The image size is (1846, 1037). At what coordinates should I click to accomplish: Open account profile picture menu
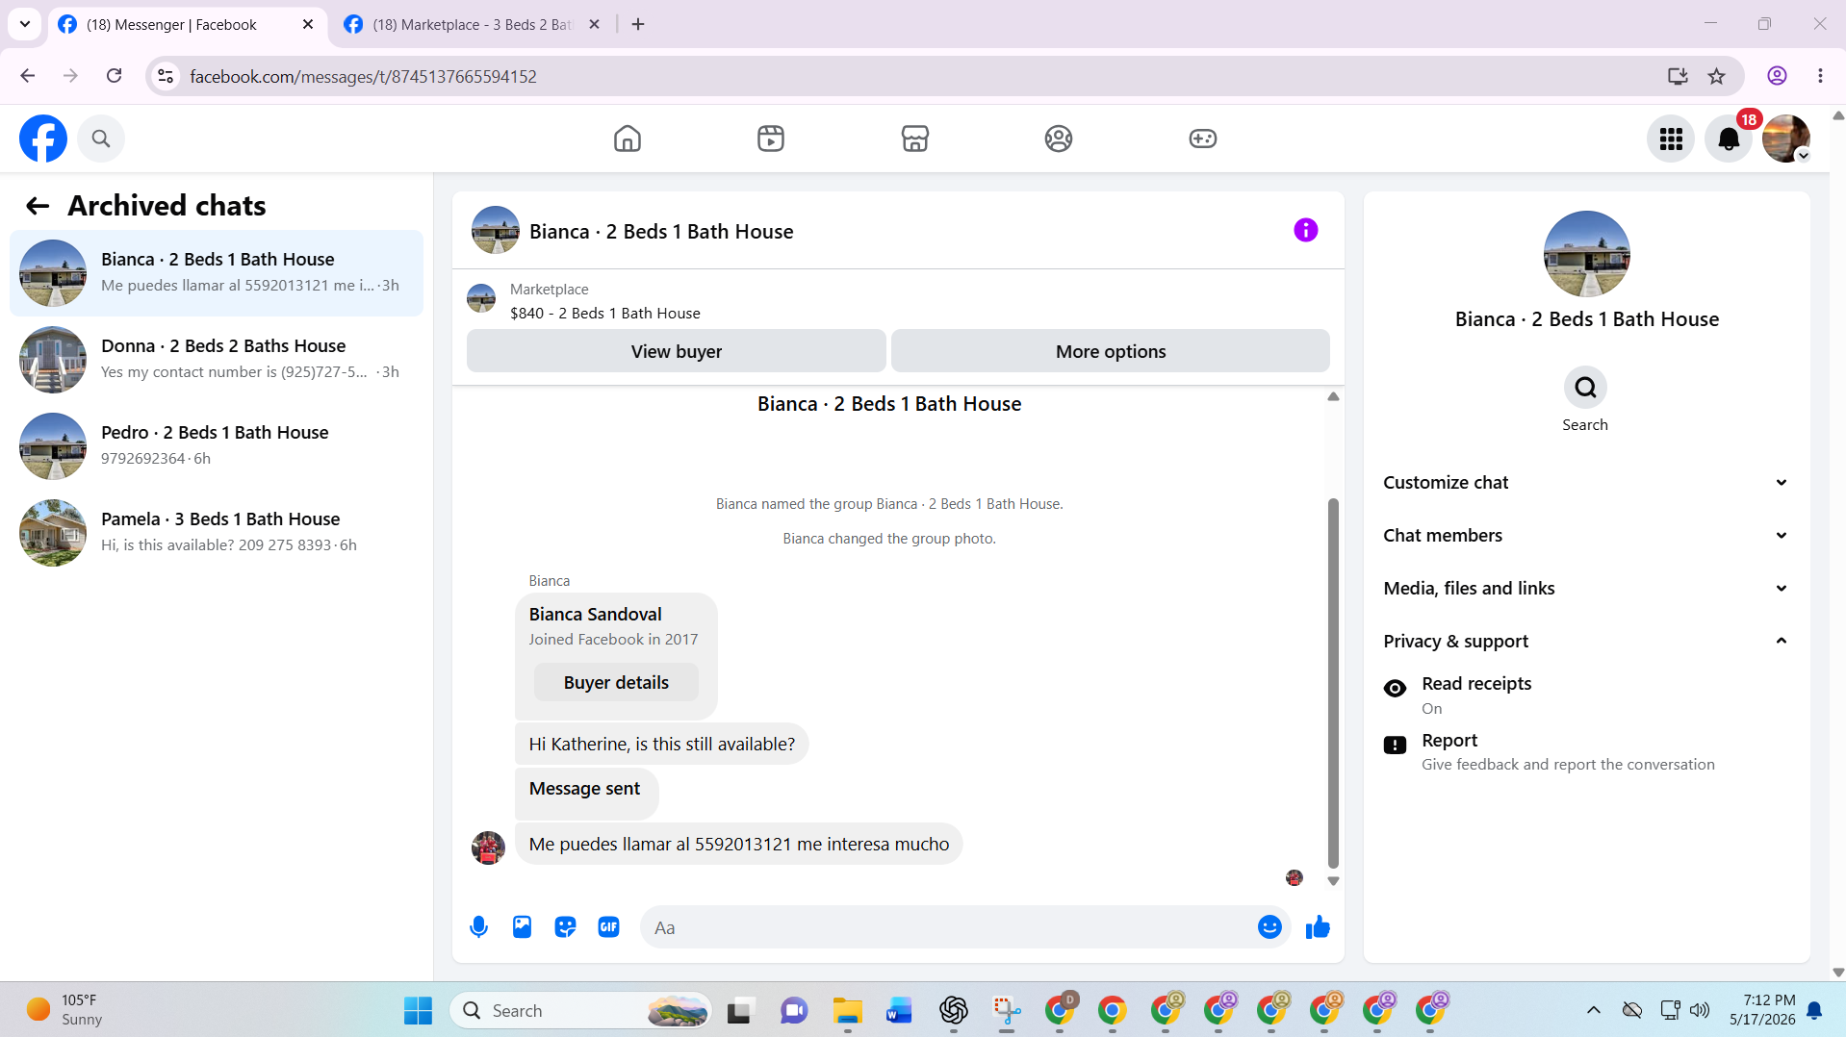pyautogui.click(x=1786, y=139)
